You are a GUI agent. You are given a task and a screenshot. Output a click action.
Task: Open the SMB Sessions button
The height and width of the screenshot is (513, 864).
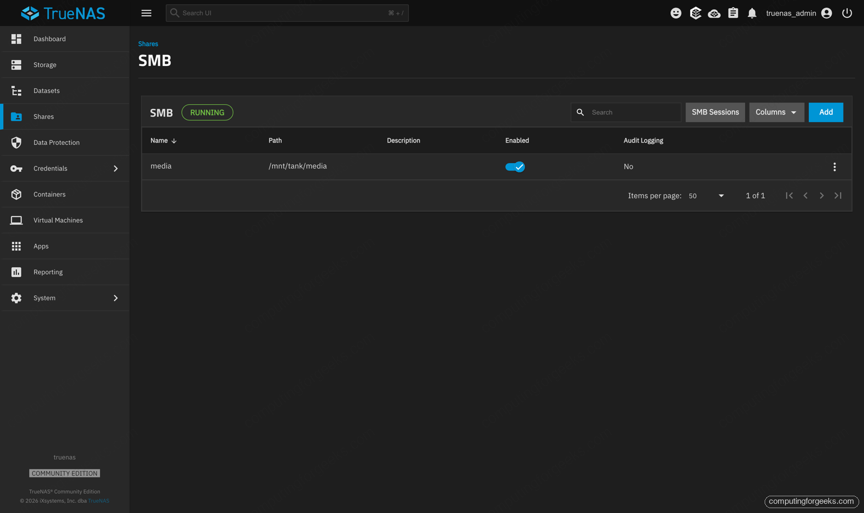(715, 112)
